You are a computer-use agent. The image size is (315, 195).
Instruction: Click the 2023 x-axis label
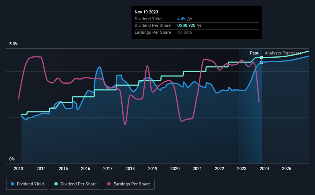point(242,169)
